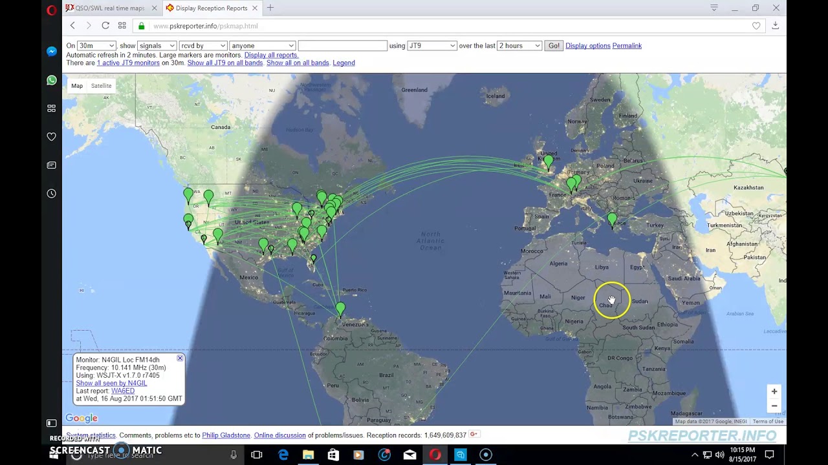Close the N4GIL monitor info popup
Screen dimensions: 828x465
pyautogui.click(x=180, y=358)
